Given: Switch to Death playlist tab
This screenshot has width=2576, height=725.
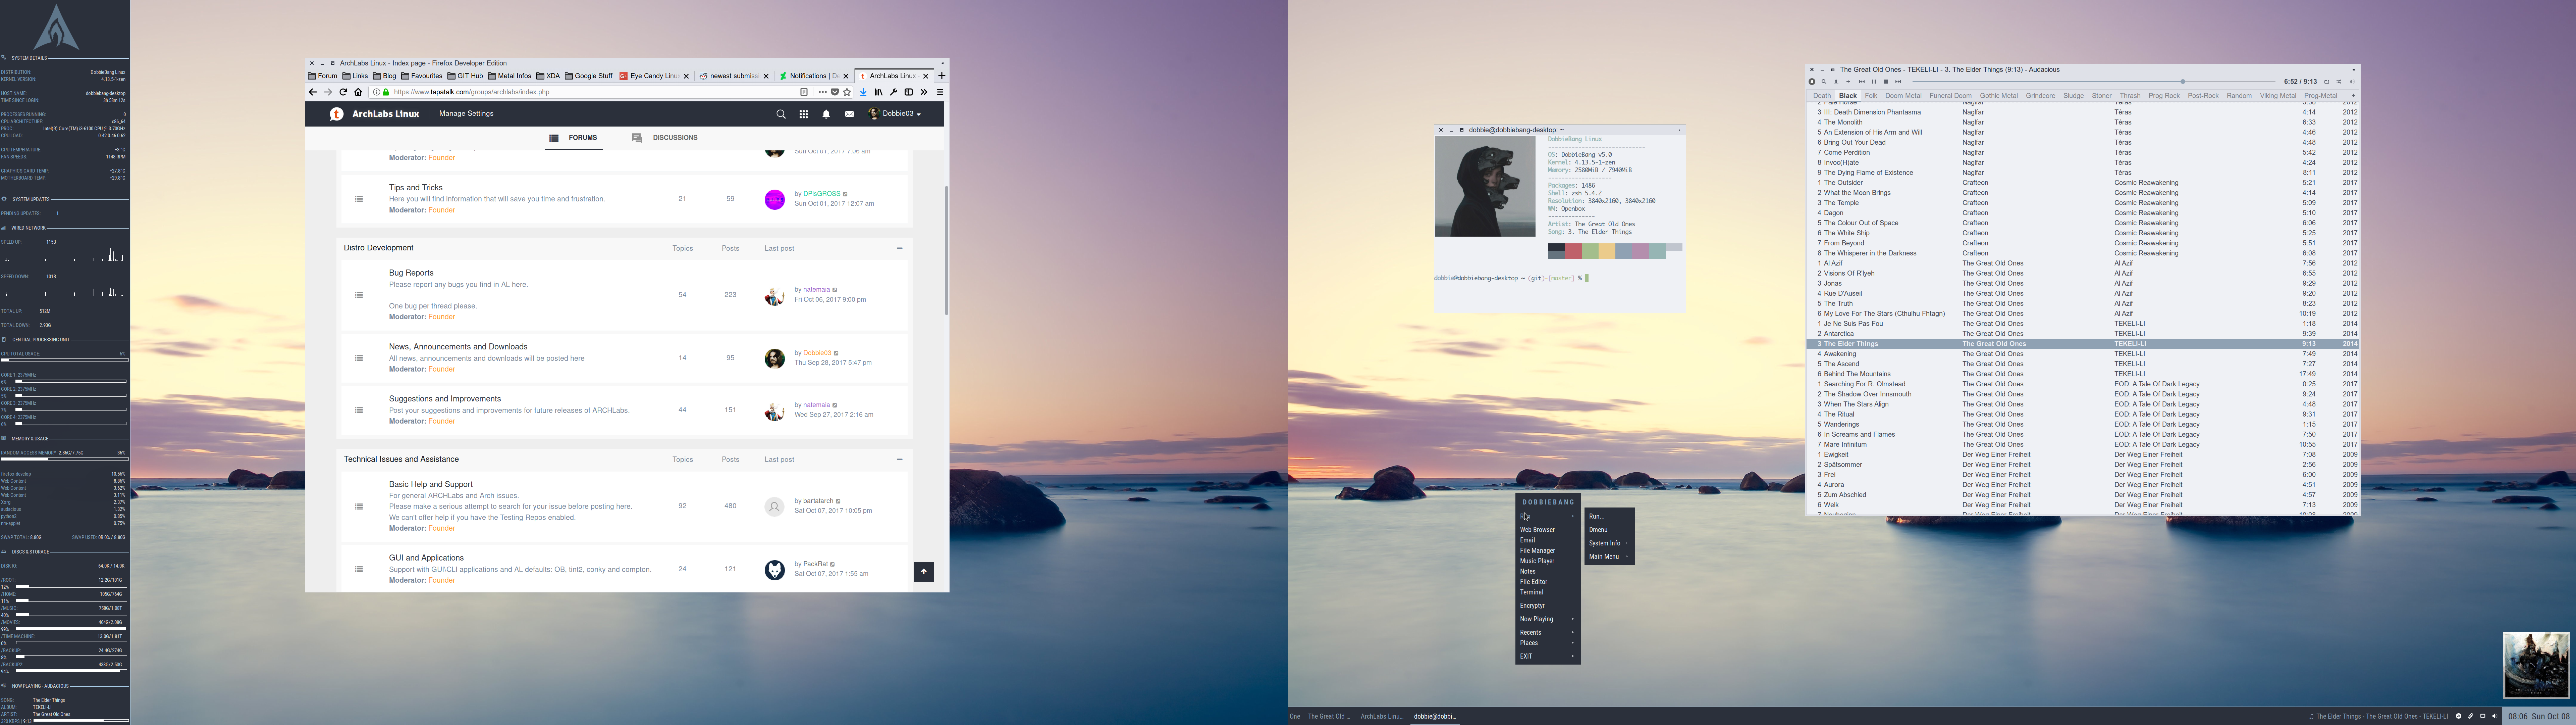Looking at the screenshot, I should click(x=1822, y=96).
